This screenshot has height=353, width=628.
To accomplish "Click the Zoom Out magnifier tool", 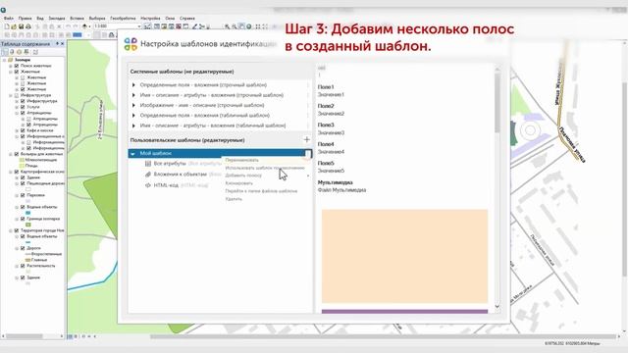I will pyautogui.click(x=235, y=26).
